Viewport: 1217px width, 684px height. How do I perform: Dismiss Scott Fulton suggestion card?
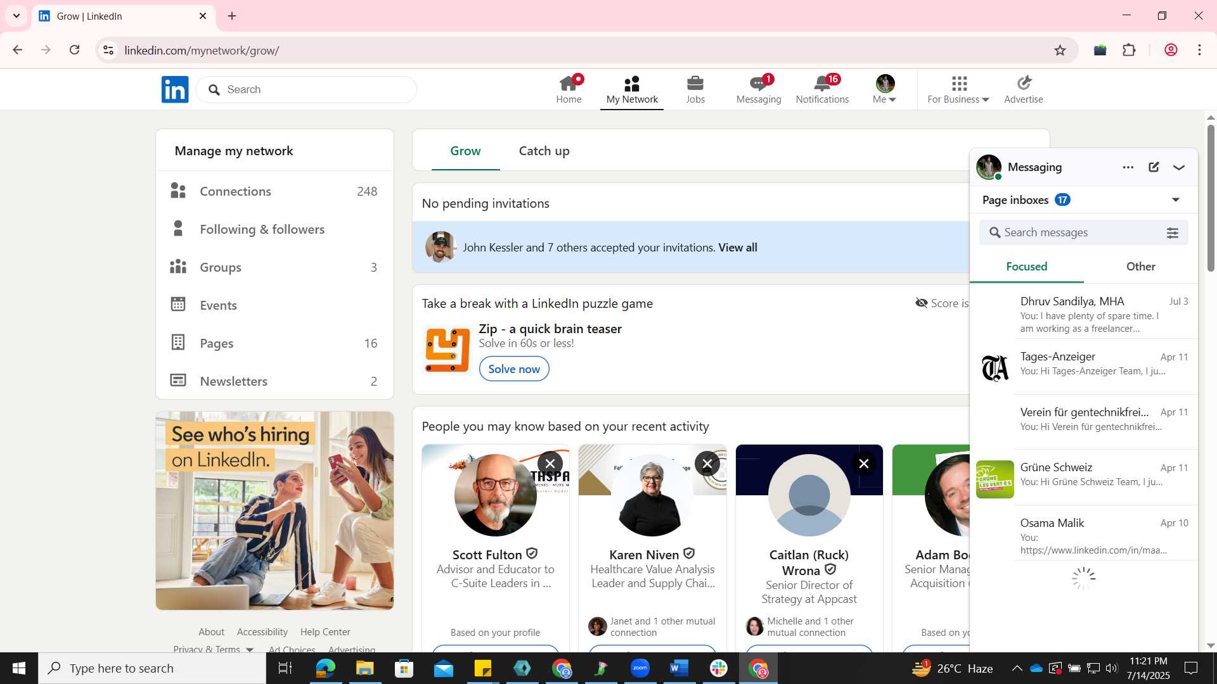[x=550, y=464]
